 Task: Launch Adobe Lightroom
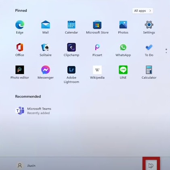tap(71, 75)
